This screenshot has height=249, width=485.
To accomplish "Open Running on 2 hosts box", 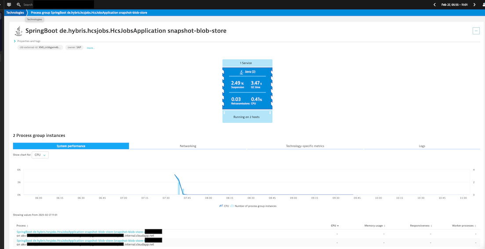I will 248,117.
